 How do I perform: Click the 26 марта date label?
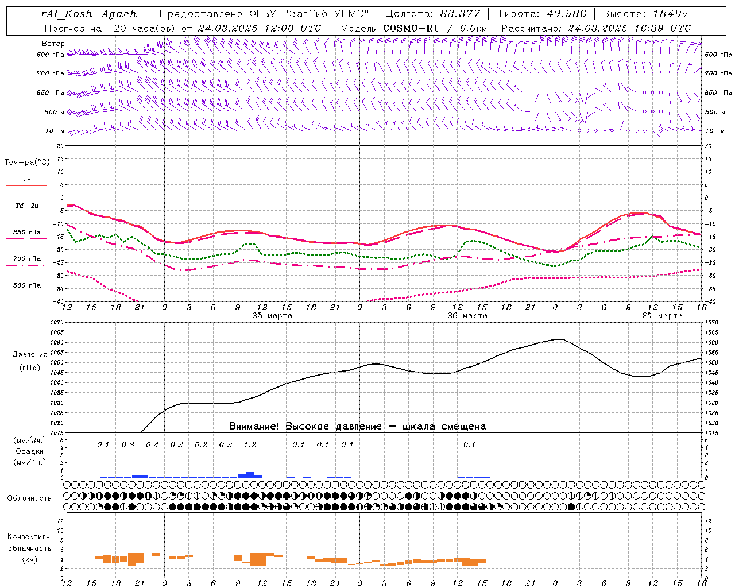click(x=467, y=316)
